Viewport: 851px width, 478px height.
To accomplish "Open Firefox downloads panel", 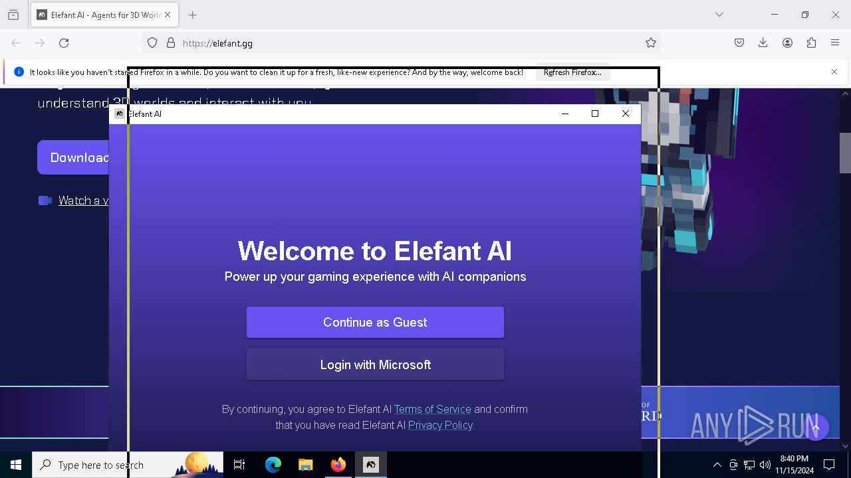I will [x=763, y=43].
